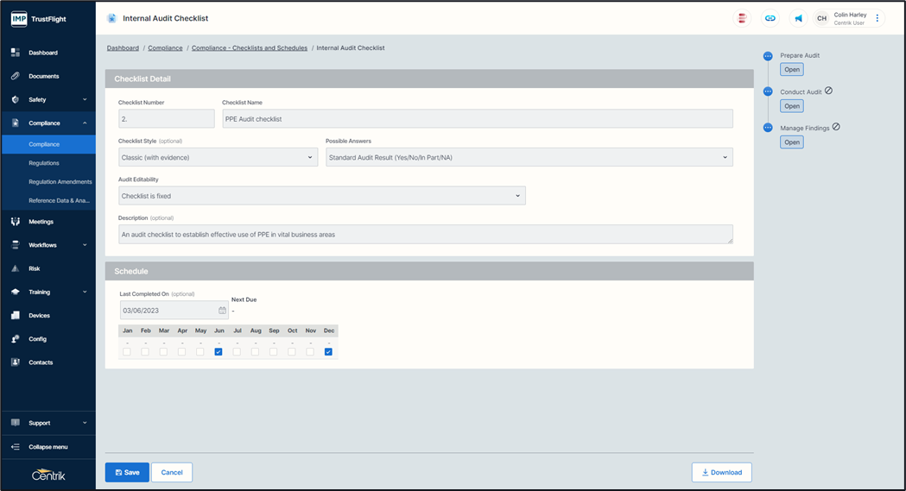
Task: Open the Meetings sidebar menu item
Action: 41,222
